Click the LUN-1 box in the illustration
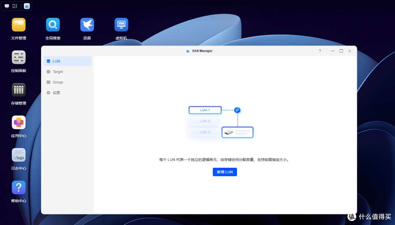 pyautogui.click(x=205, y=110)
